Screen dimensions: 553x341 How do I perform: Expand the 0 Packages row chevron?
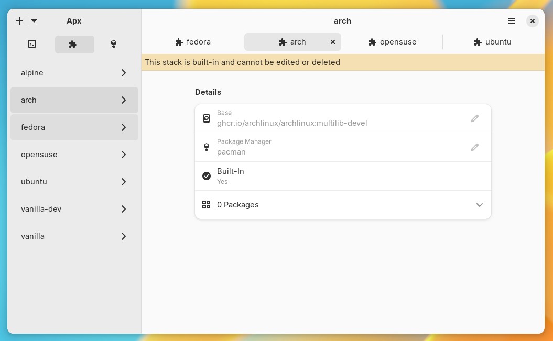[x=479, y=205]
